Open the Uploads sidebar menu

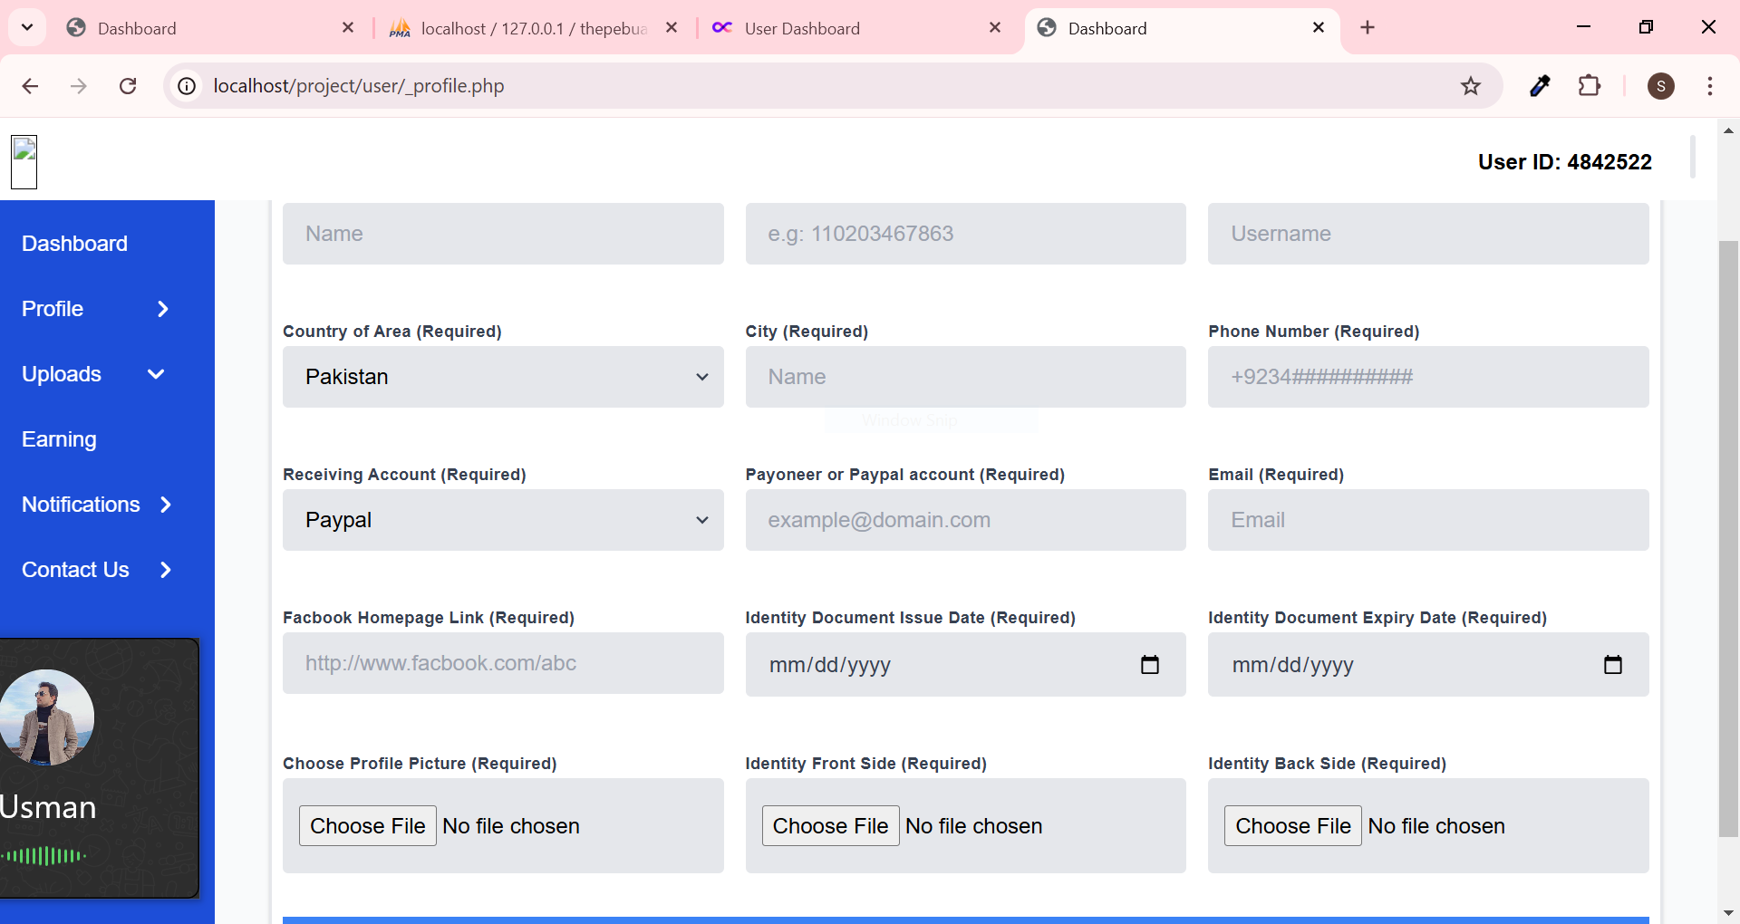click(62, 374)
